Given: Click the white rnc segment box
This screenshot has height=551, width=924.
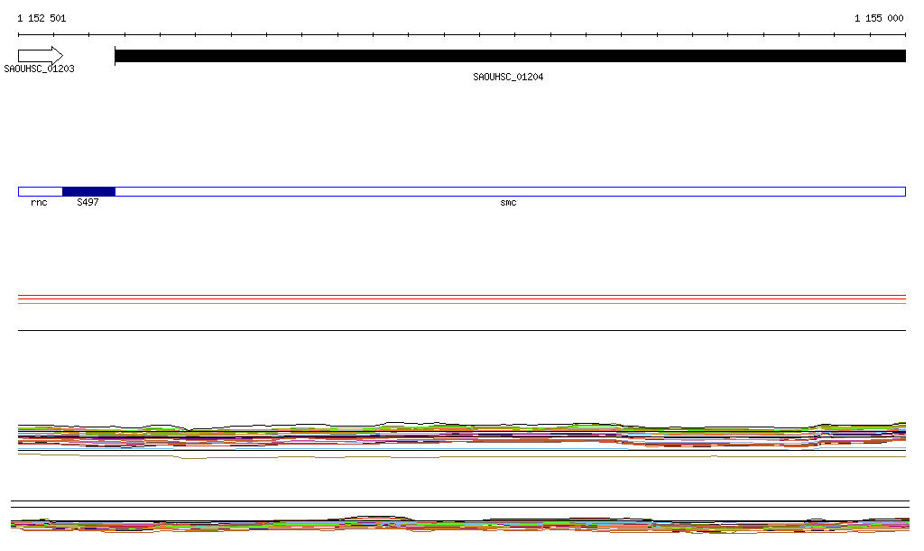Looking at the screenshot, I should (x=40, y=191).
